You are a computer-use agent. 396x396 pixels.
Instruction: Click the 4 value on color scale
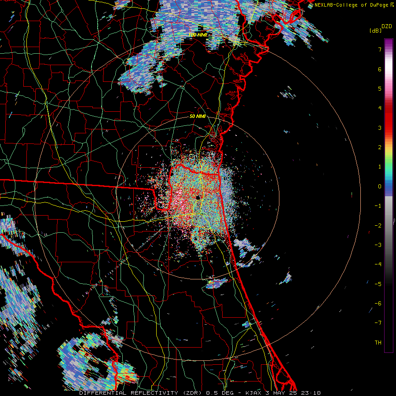pyautogui.click(x=380, y=108)
